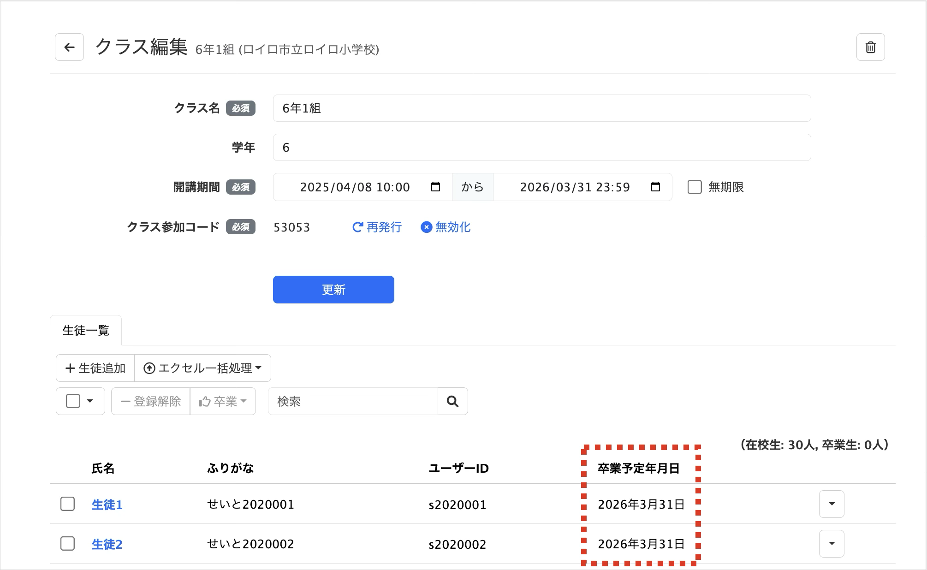Click the 検索 search text field
The width and height of the screenshot is (927, 570).
click(x=353, y=401)
